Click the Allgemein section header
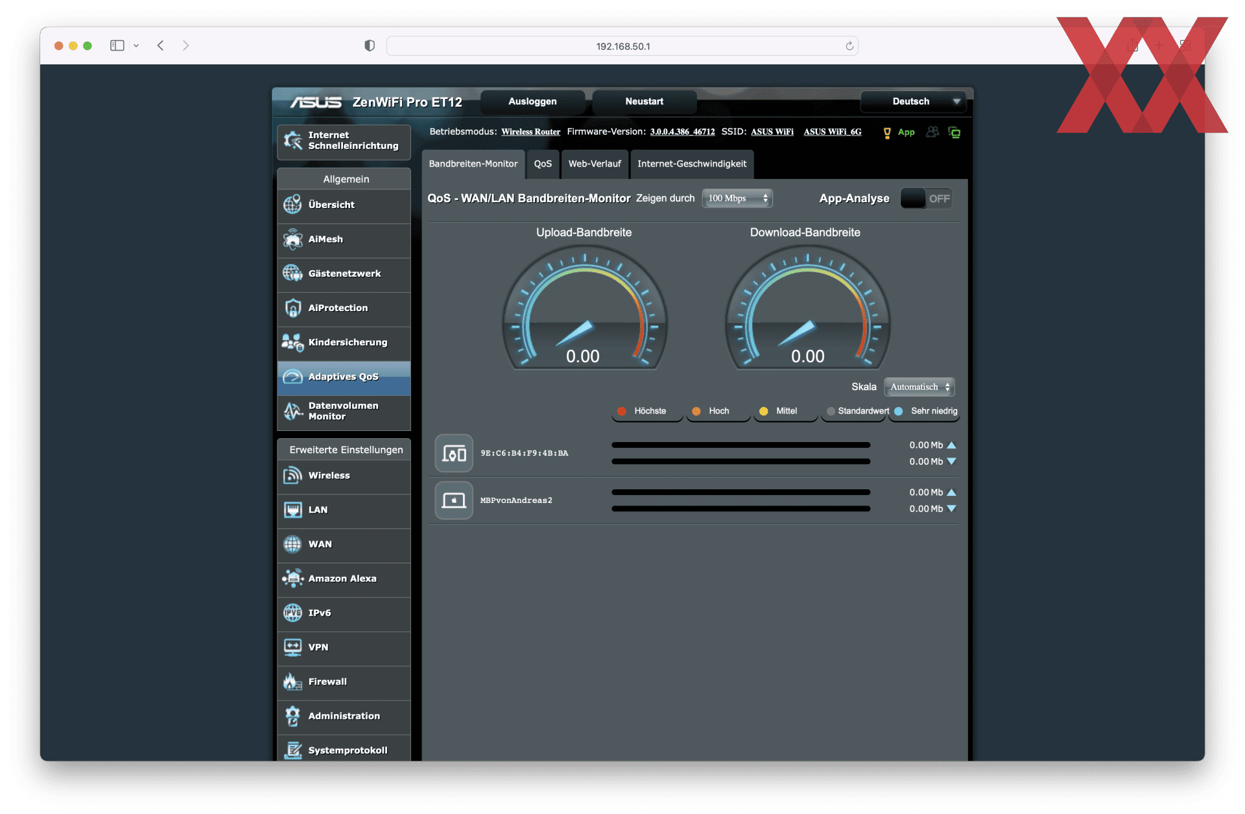This screenshot has height=814, width=1245. coord(344,179)
